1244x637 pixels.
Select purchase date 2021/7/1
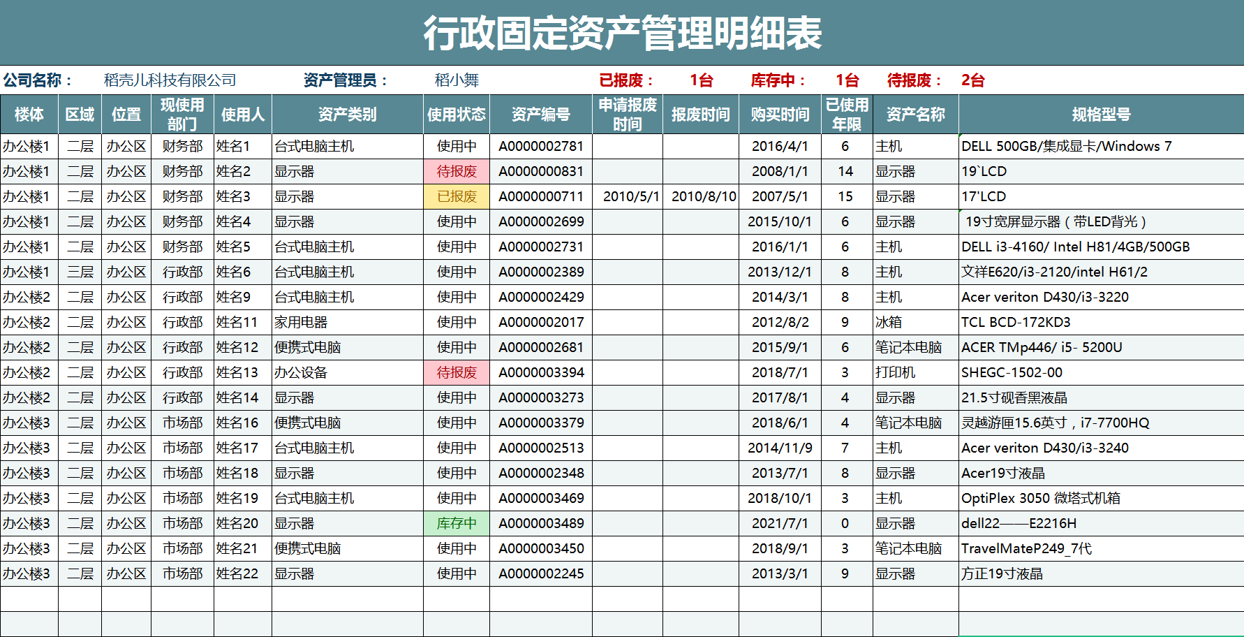point(780,523)
